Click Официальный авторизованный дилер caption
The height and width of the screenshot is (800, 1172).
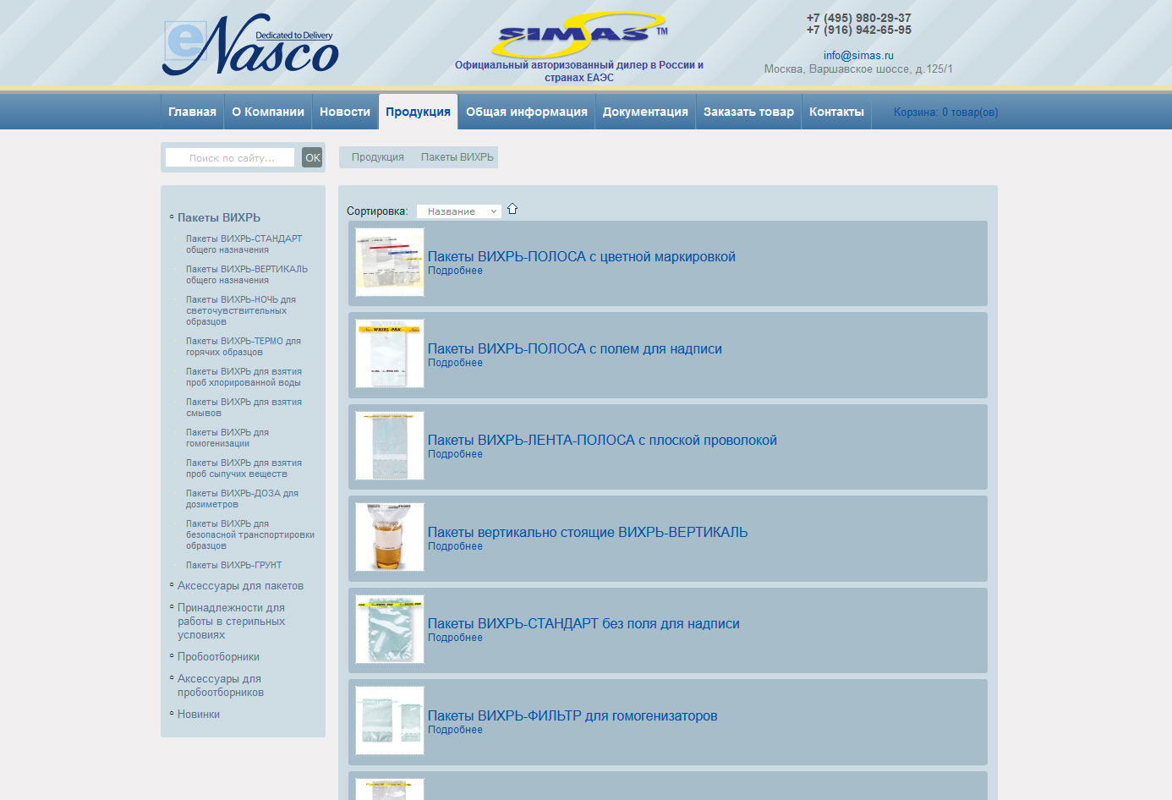(579, 71)
